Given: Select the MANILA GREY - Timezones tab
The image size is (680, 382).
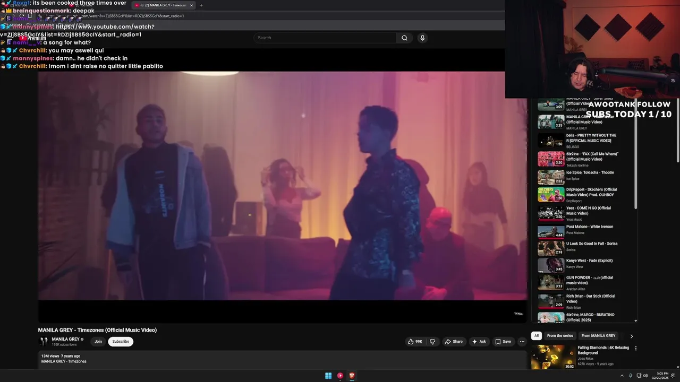Looking at the screenshot, I should (164, 5).
